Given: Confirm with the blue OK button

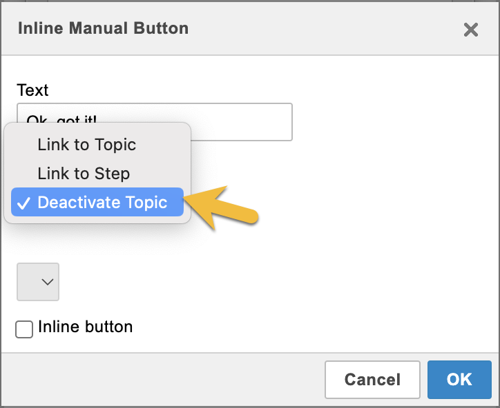Looking at the screenshot, I should (459, 380).
